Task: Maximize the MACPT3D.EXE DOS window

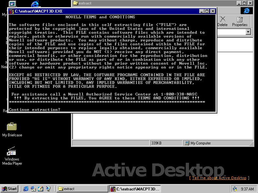Action: click(x=207, y=11)
